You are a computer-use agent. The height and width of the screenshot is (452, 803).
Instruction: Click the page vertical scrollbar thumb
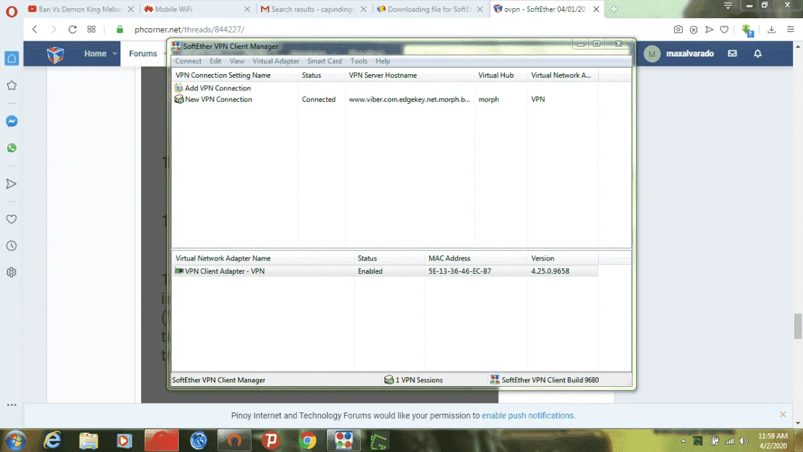coord(798,325)
